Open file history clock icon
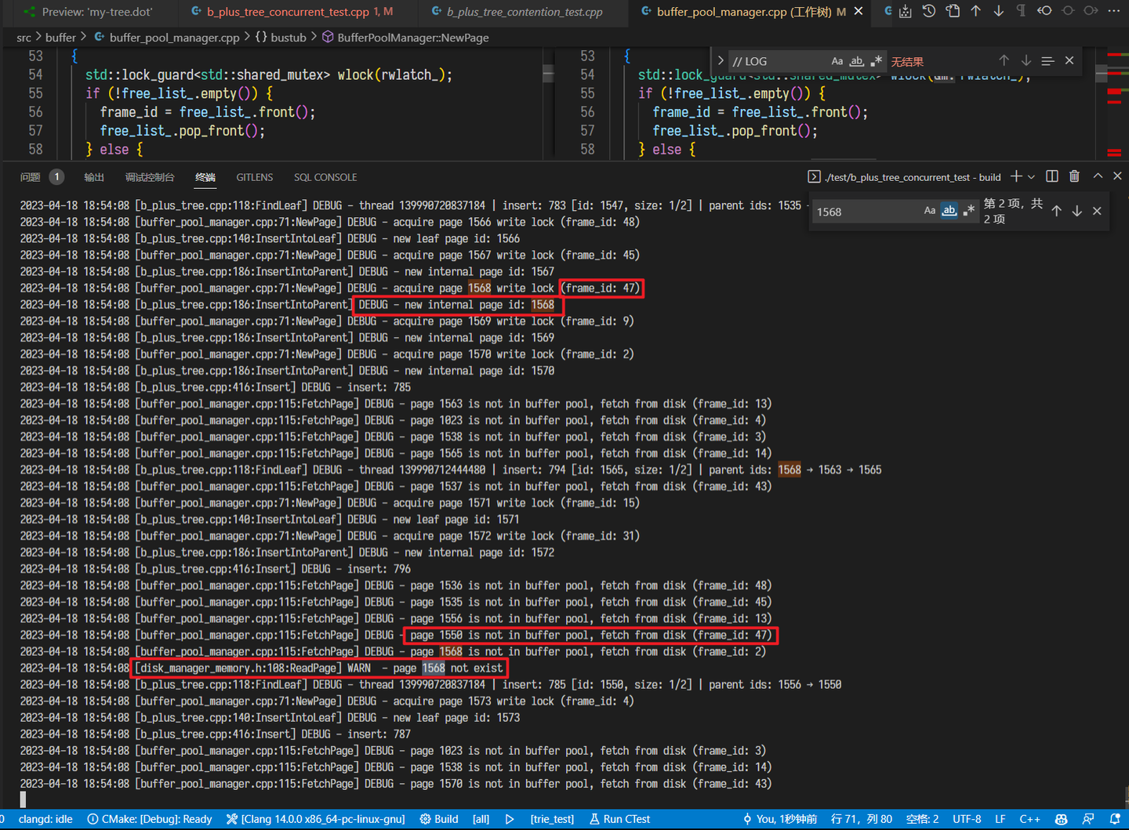 point(929,11)
